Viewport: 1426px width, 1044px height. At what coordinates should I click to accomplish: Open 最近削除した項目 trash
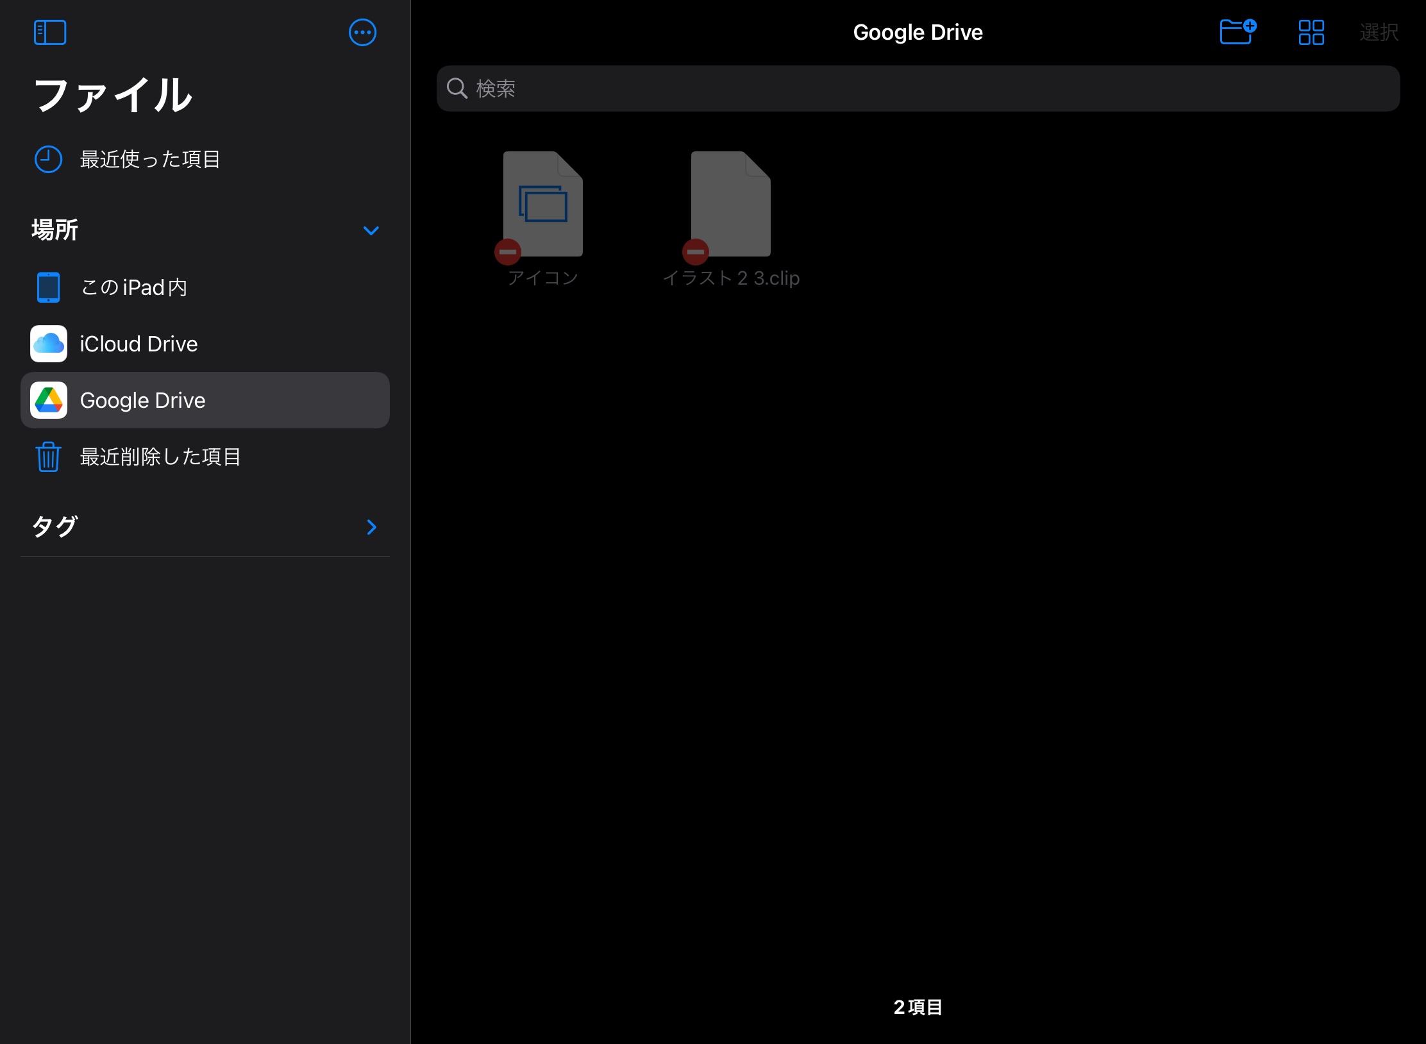[x=160, y=457]
